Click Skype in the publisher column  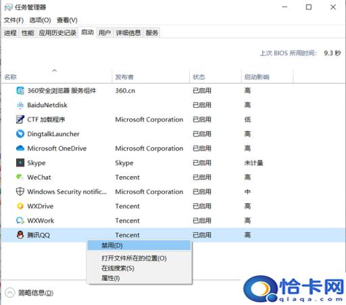click(x=124, y=163)
